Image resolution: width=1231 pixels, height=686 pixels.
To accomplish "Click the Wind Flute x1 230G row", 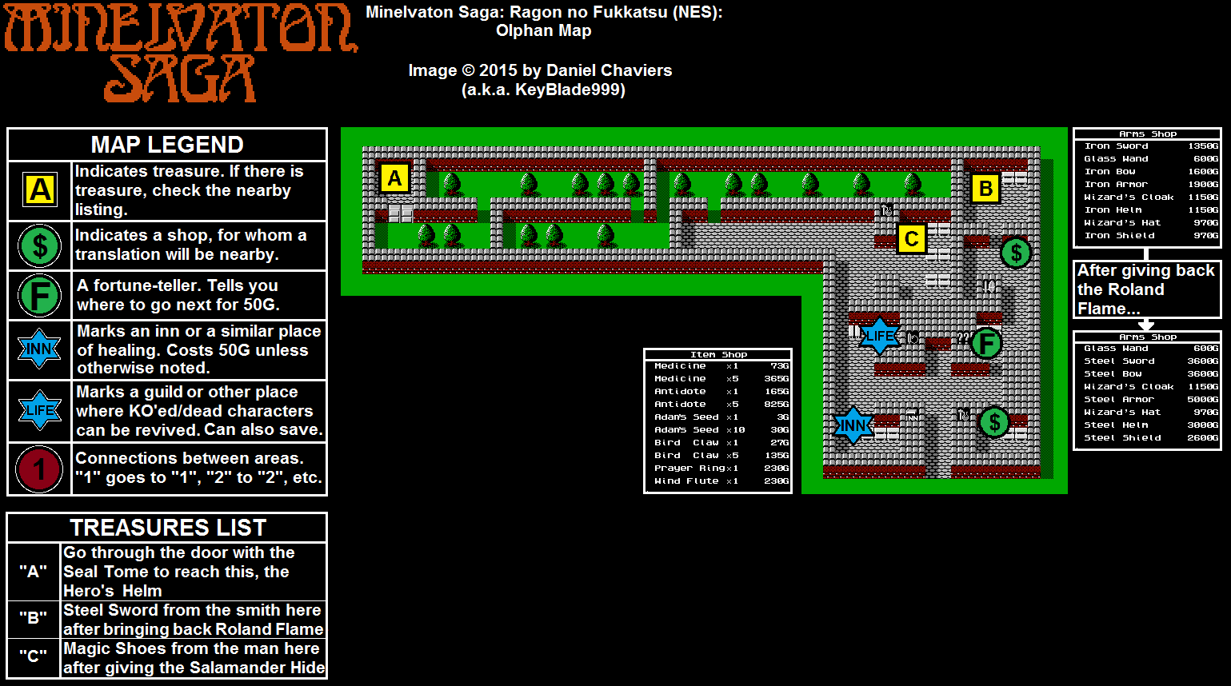I will pos(721,481).
